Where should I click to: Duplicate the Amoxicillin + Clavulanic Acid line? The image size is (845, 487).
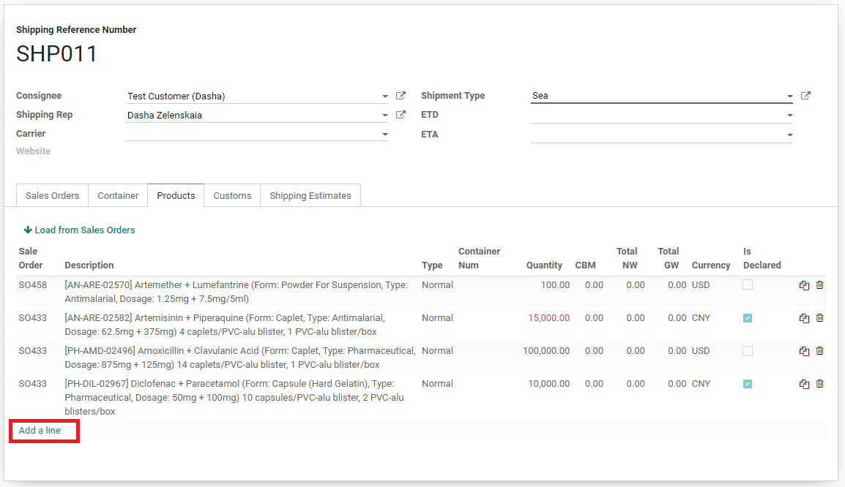804,351
